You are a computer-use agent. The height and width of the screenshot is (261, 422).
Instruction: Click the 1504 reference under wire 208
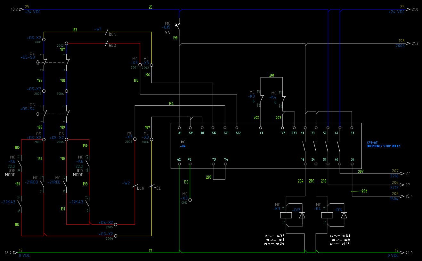click(x=394, y=199)
